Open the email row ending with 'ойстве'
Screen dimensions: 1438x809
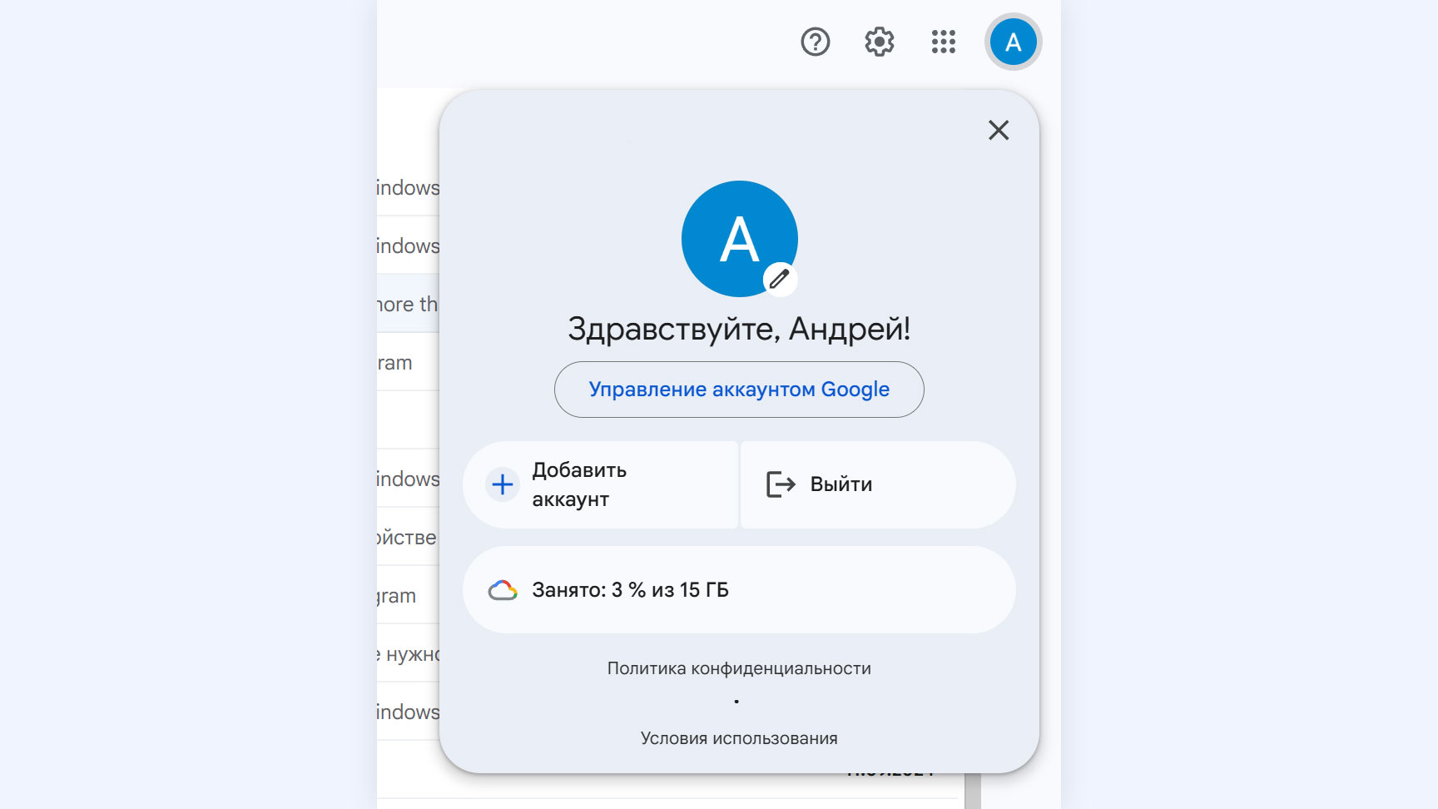408,537
